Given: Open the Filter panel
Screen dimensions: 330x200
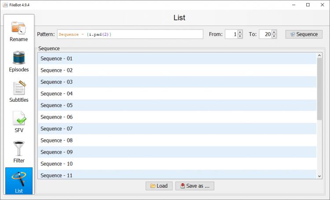Looking at the screenshot, I should [19, 152].
